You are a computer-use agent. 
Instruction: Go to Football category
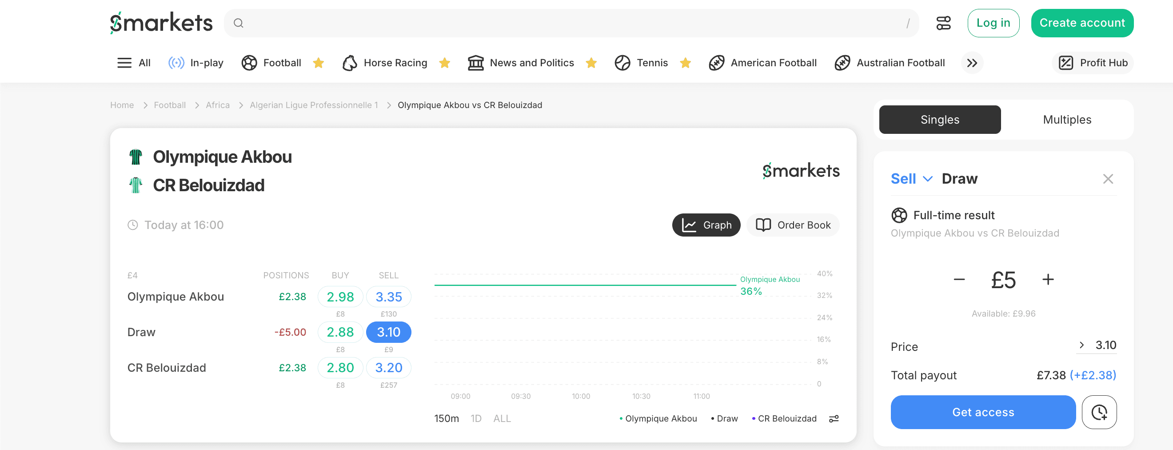pos(271,63)
